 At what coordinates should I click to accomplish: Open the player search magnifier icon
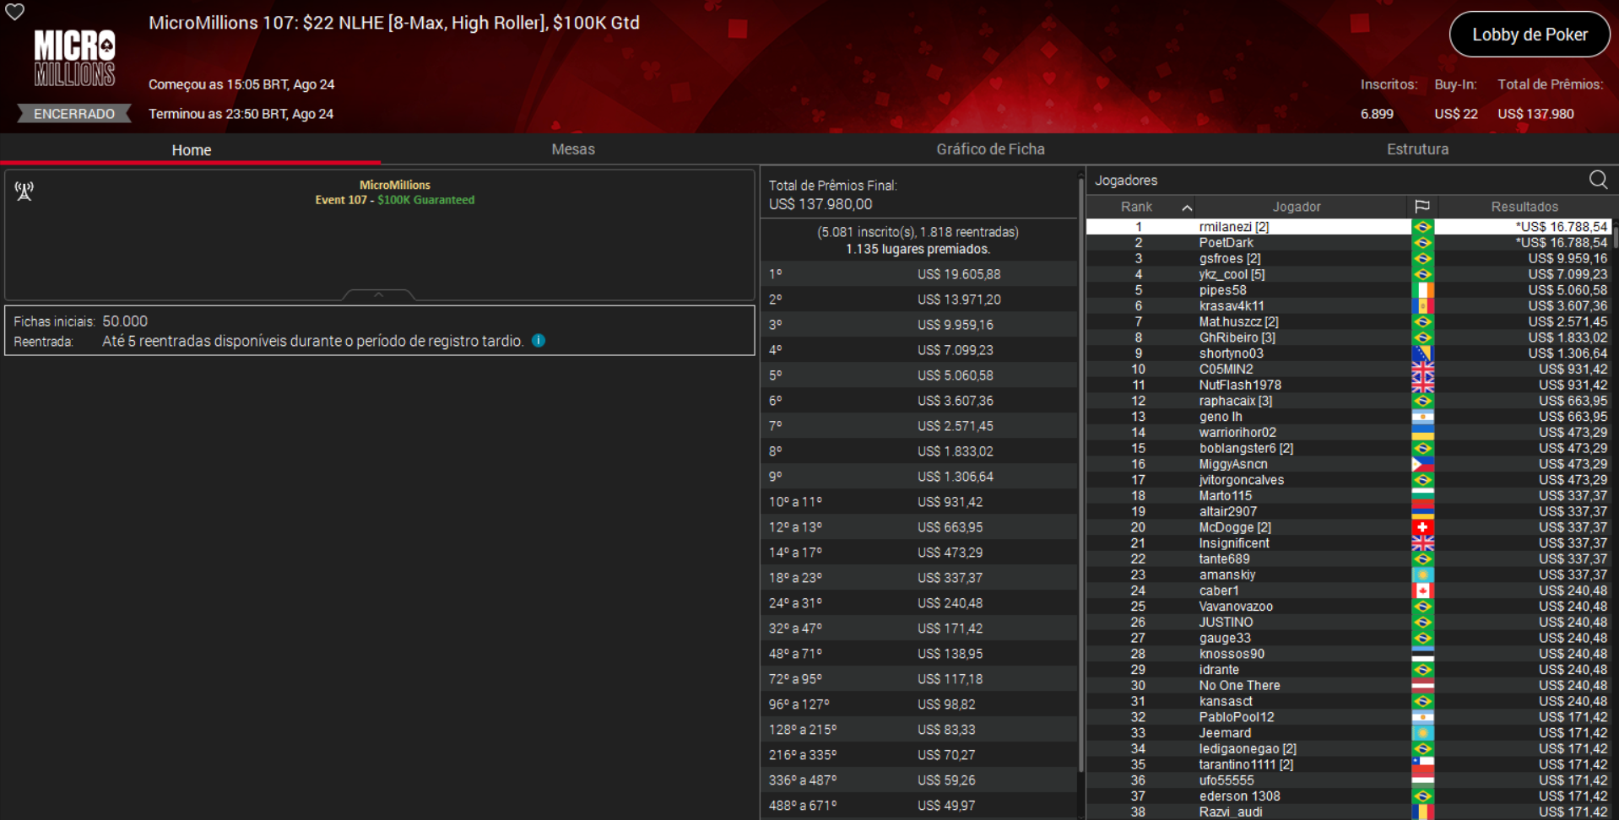point(1598,180)
